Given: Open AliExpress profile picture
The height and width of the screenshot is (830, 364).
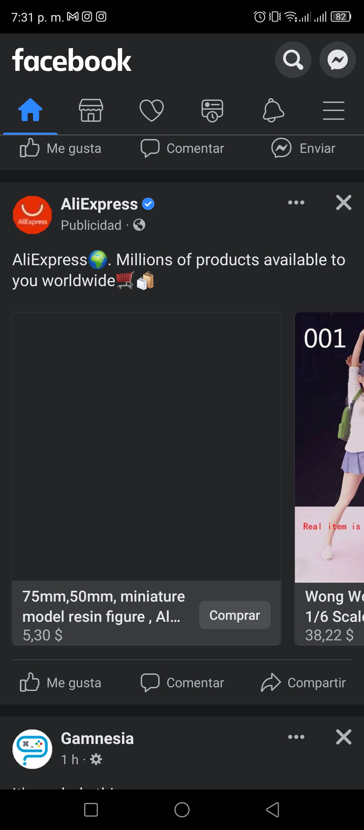Looking at the screenshot, I should point(32,215).
